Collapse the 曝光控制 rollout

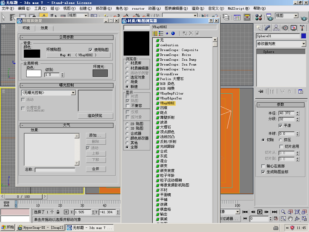[67, 85]
